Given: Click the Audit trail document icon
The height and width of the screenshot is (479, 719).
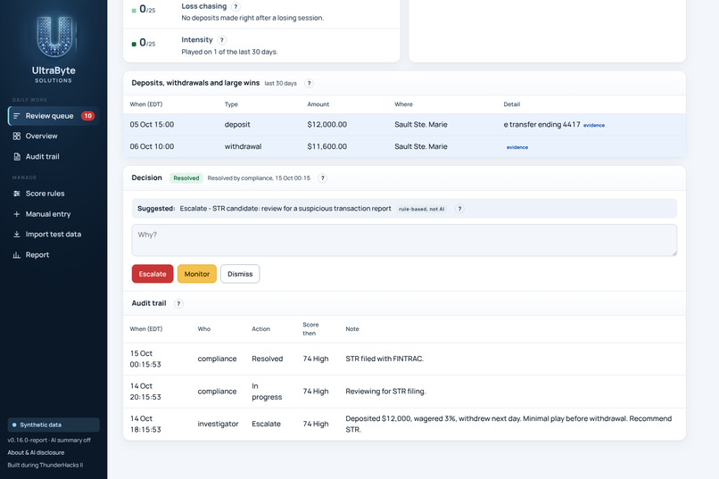Looking at the screenshot, I should 17,157.
